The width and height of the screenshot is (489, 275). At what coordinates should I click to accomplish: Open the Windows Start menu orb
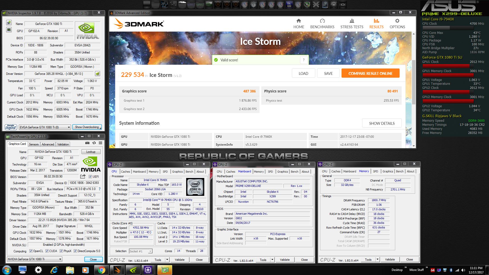point(7,270)
